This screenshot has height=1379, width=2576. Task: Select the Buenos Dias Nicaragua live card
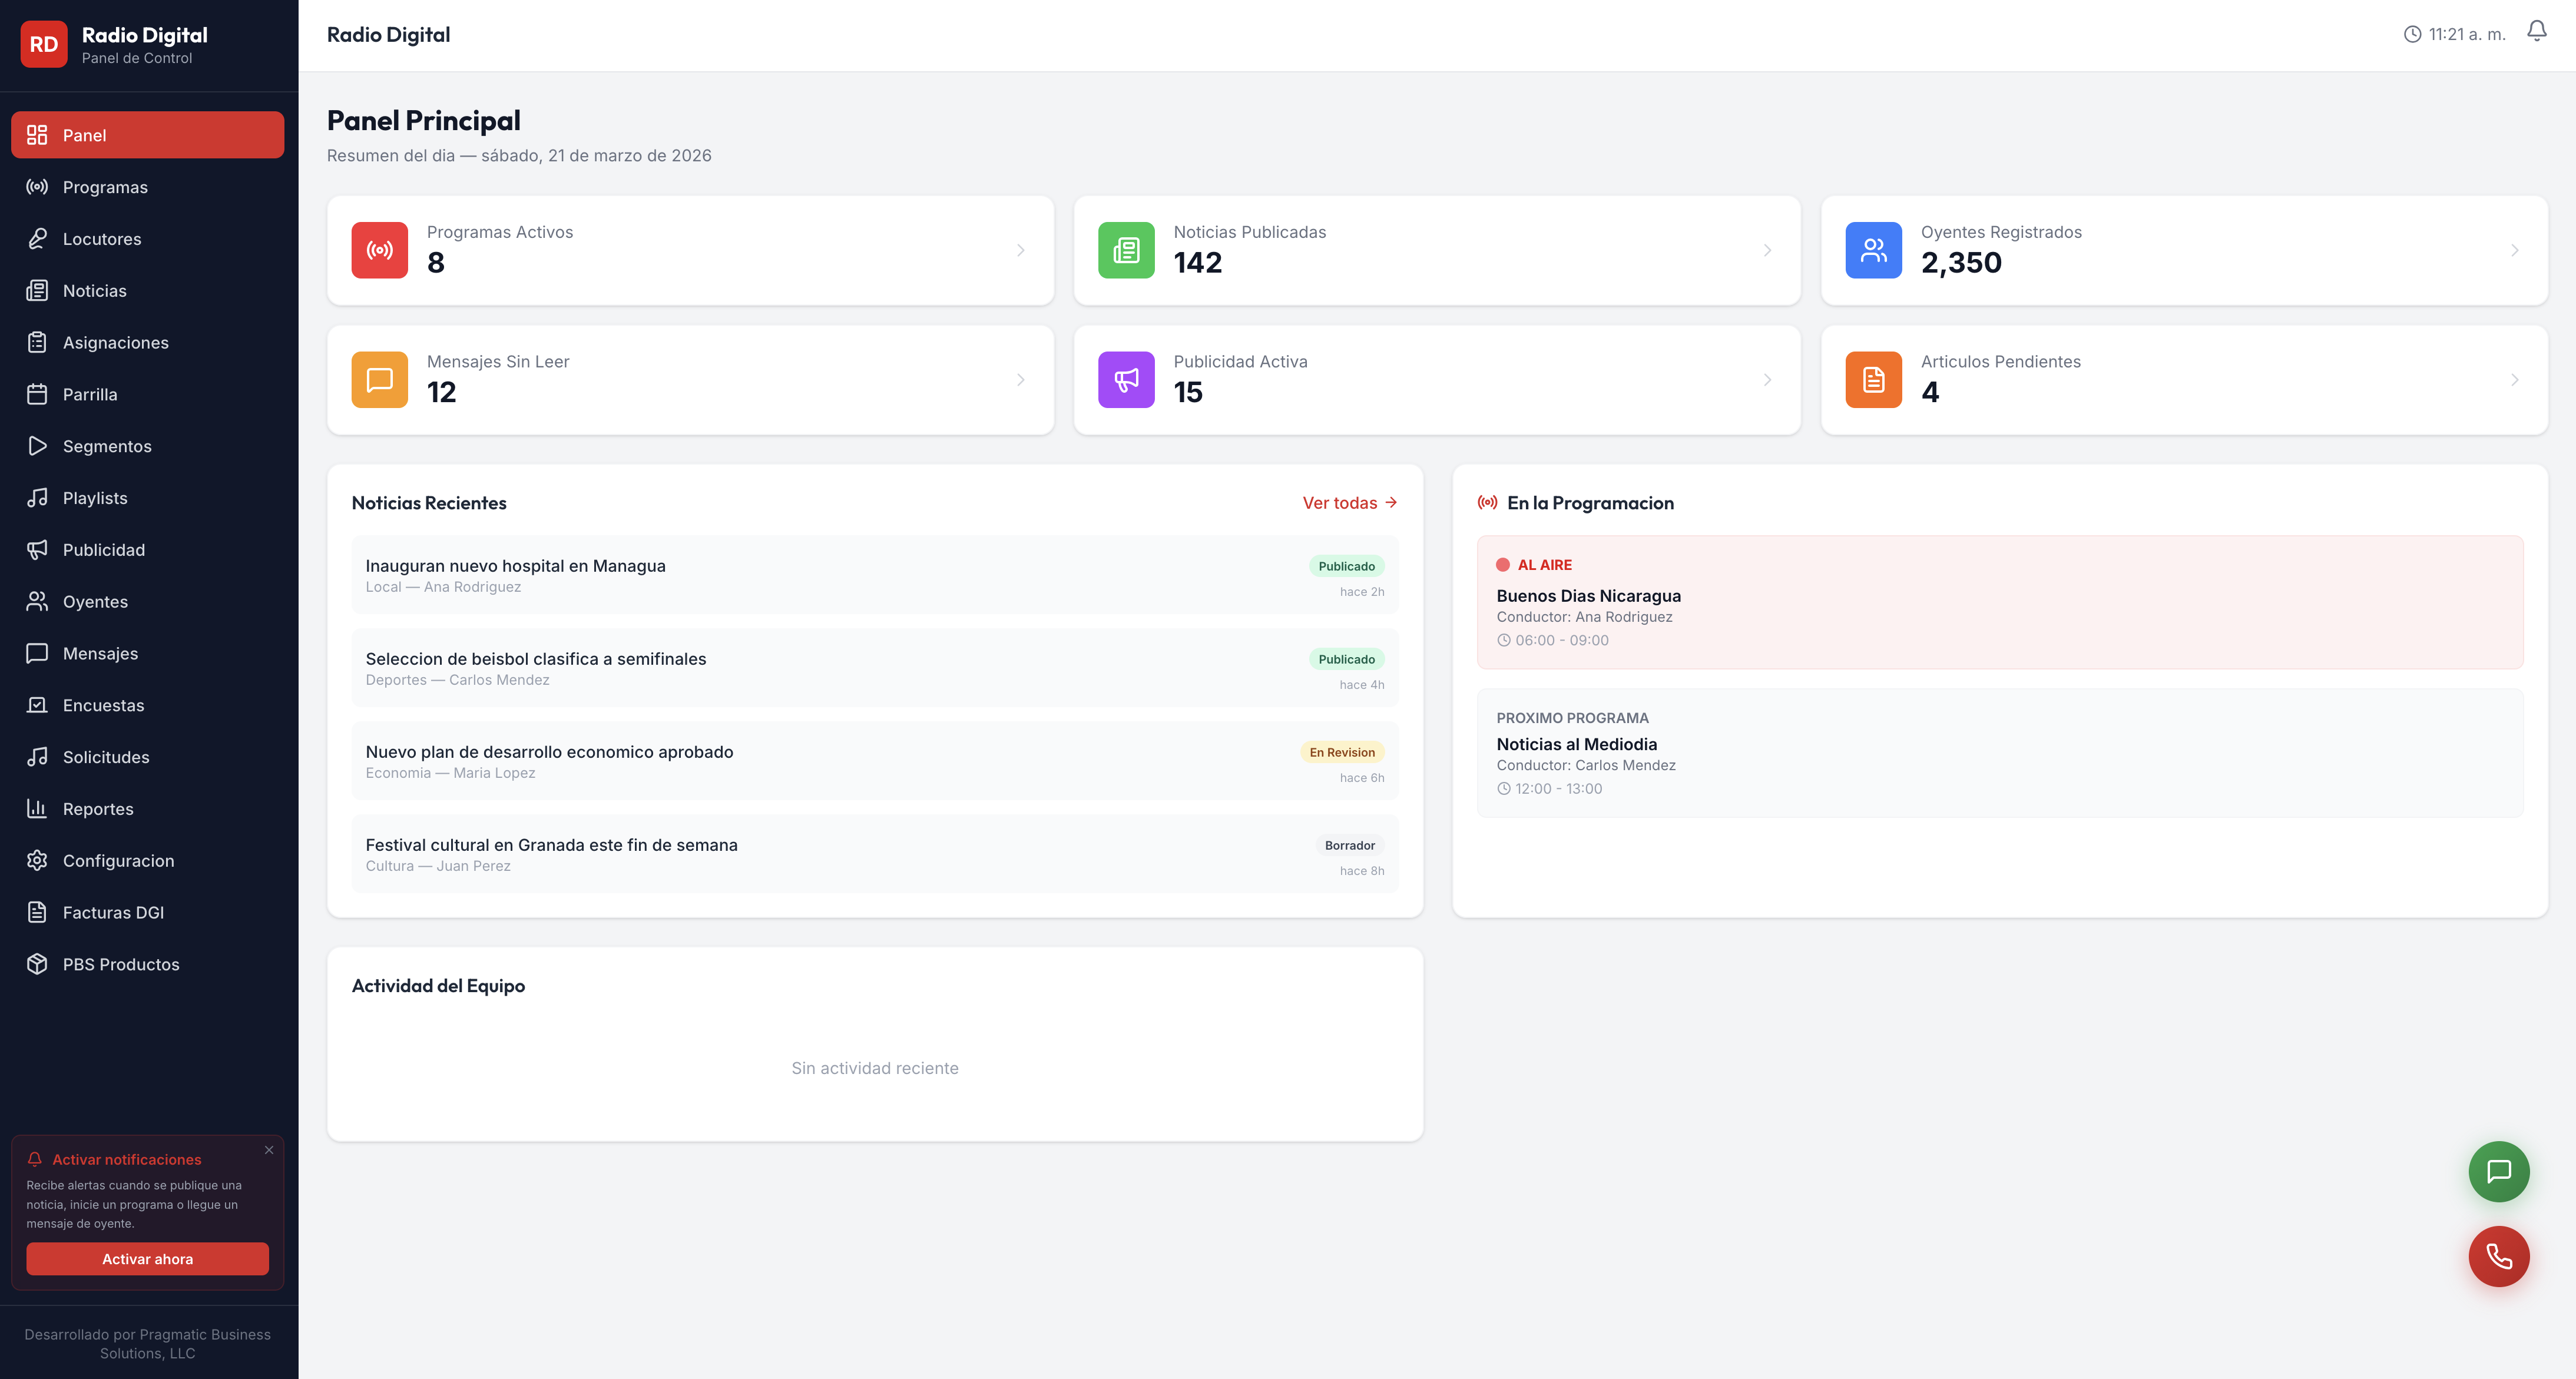1999,602
